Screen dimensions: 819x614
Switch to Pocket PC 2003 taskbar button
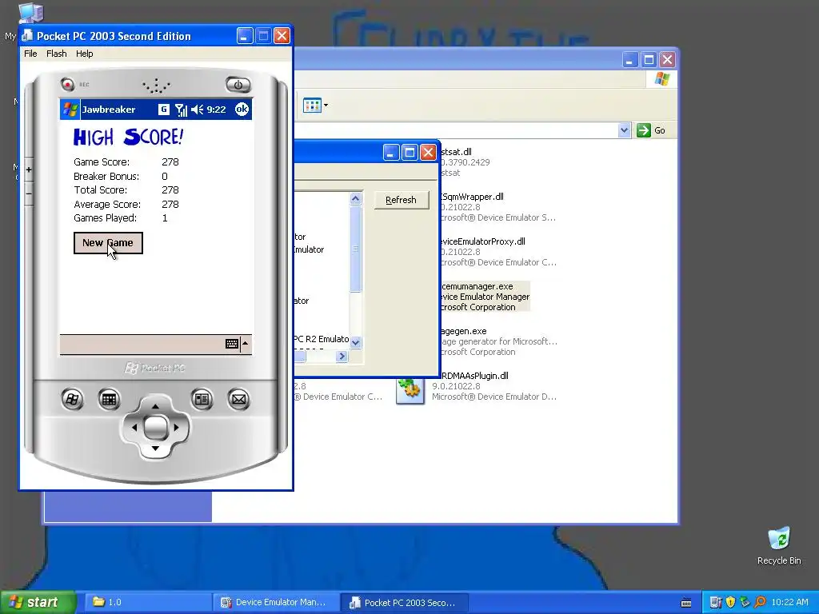pyautogui.click(x=404, y=603)
